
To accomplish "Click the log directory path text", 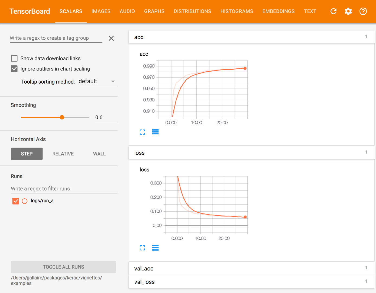I will click(x=56, y=281).
